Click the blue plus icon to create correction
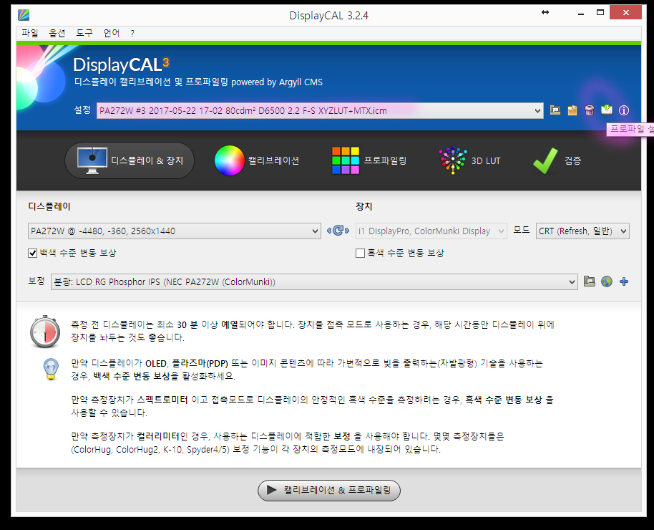This screenshot has width=654, height=530. coord(624,281)
